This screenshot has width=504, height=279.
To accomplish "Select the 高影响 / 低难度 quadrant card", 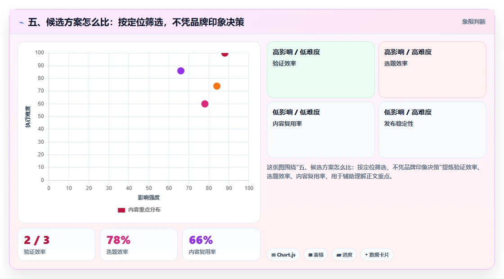I will 321,69.
